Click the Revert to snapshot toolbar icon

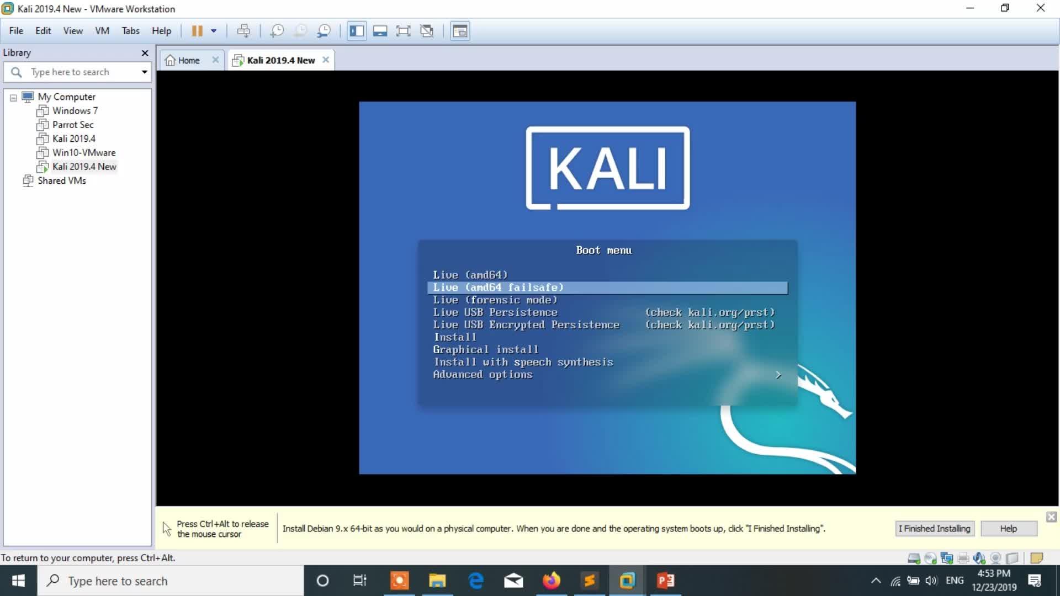point(300,31)
